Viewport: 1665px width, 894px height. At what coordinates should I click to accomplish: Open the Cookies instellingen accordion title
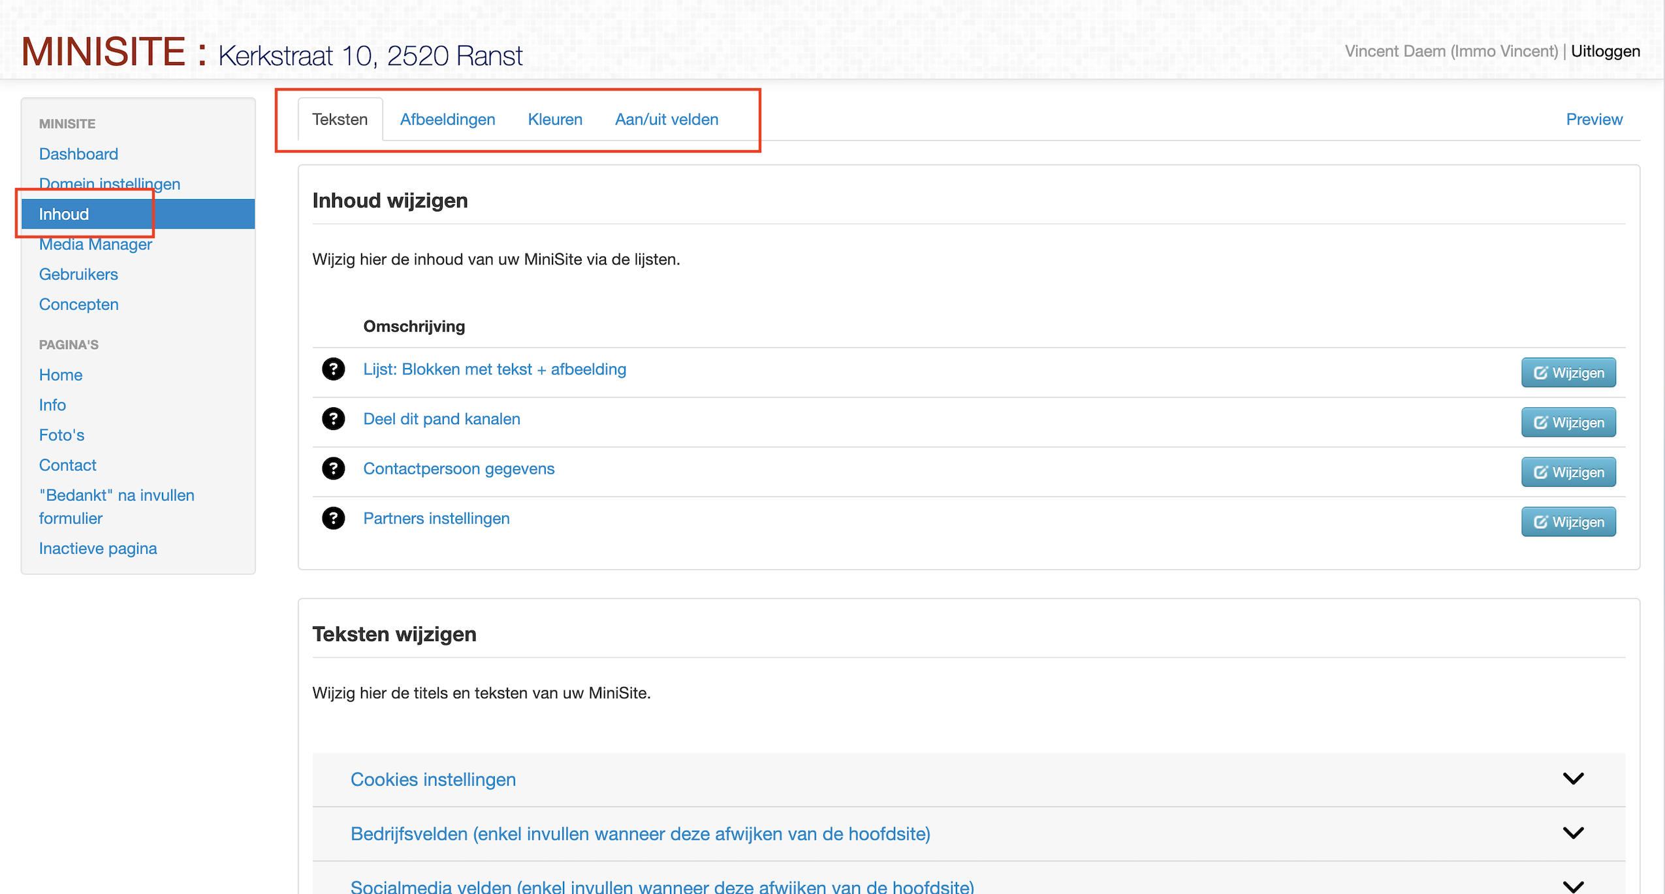tap(433, 779)
